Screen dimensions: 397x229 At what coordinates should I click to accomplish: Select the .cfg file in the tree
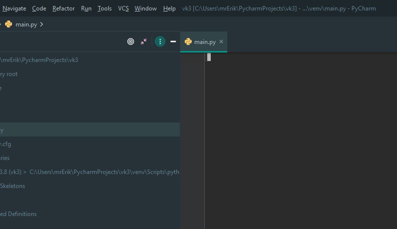tap(90, 144)
